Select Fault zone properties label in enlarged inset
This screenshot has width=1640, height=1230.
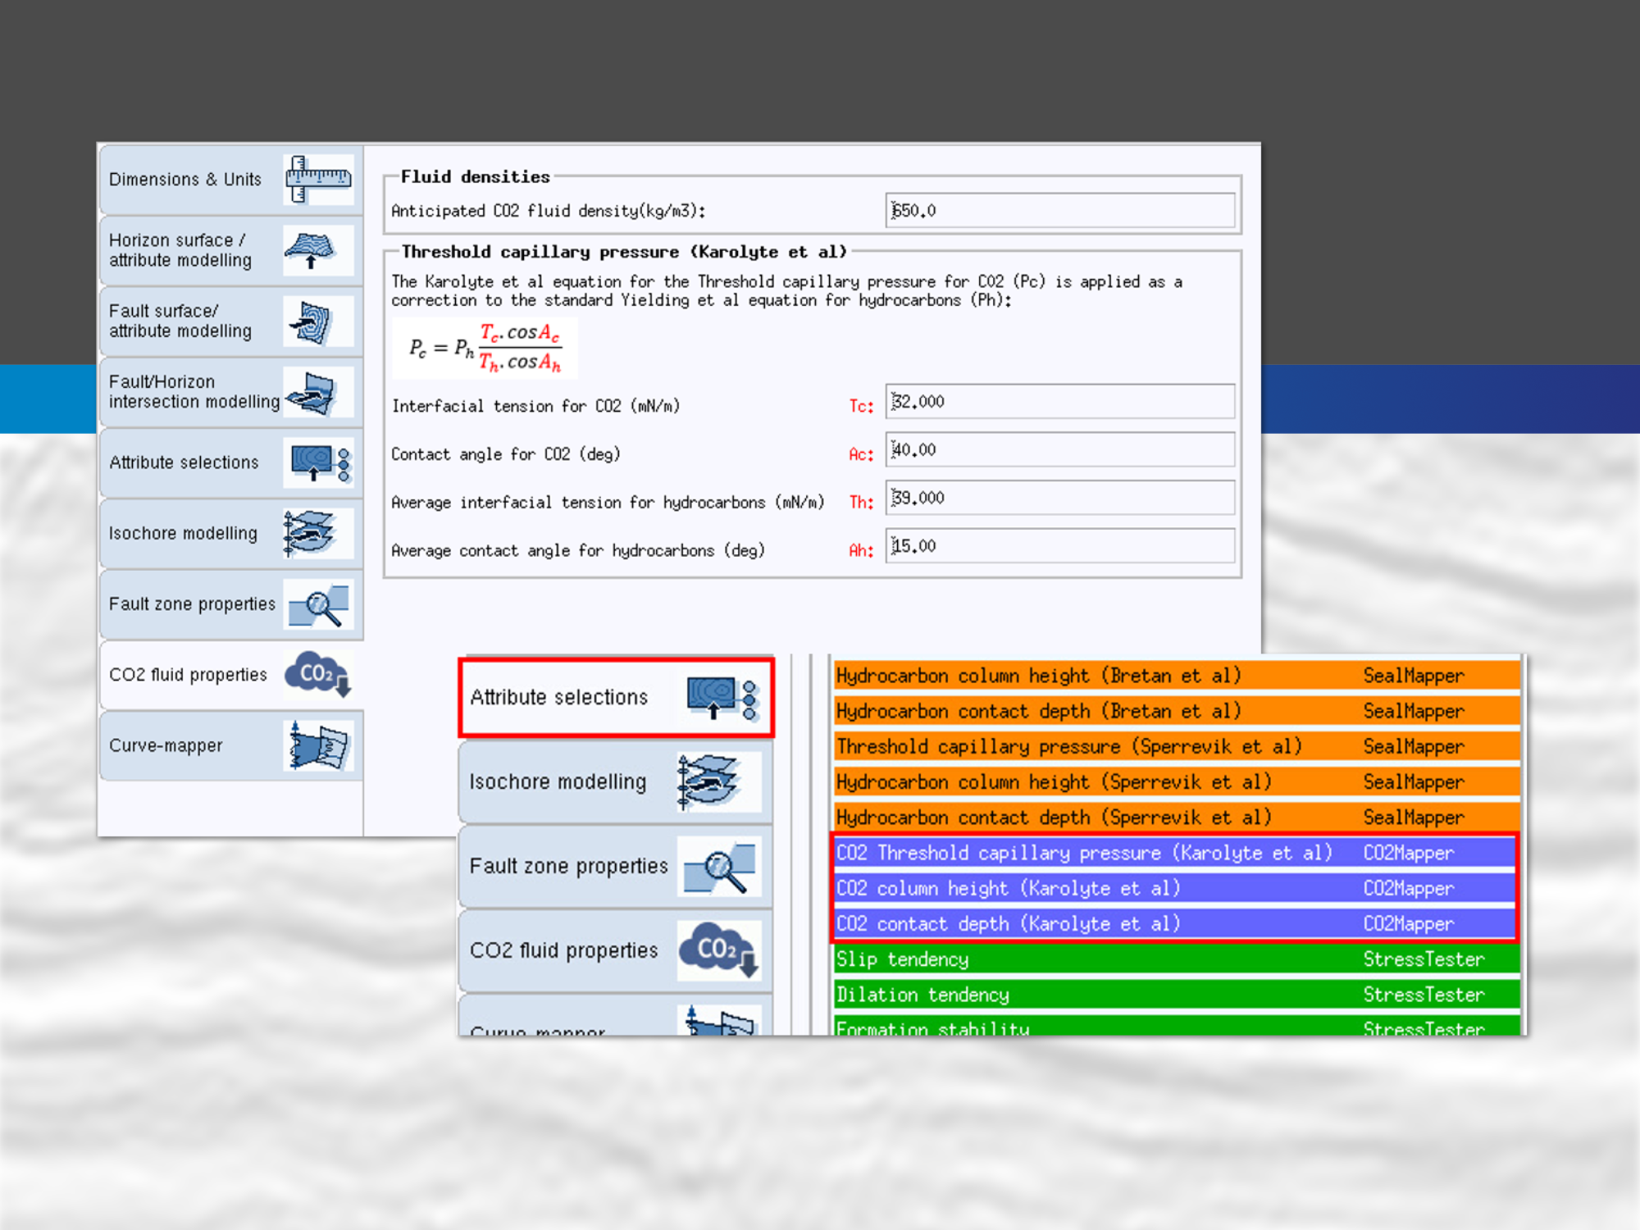[568, 867]
